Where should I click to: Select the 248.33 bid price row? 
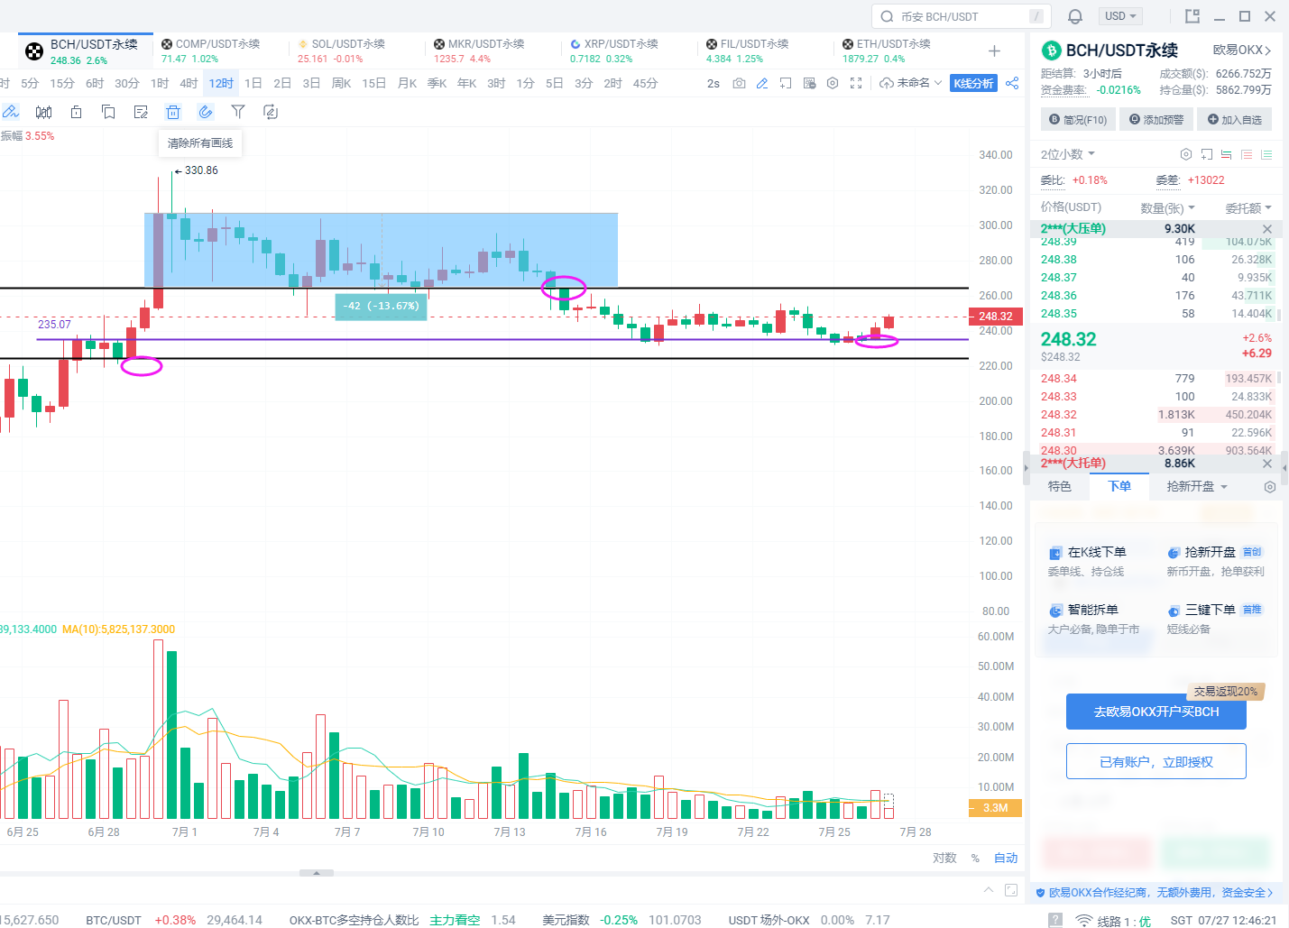point(1156,397)
